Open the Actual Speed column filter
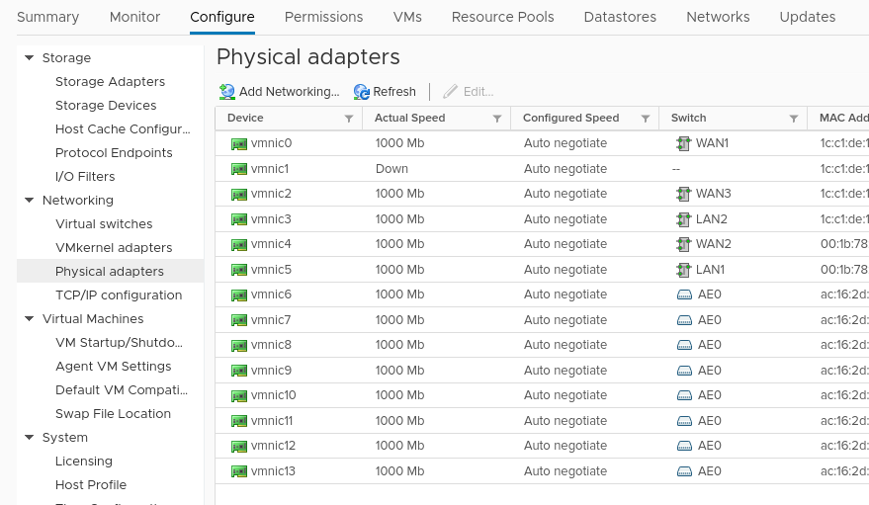Screen dimensions: 869x505 496,119
